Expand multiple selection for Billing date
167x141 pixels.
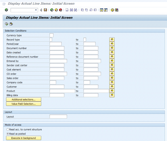pyautogui.click(x=112, y=95)
